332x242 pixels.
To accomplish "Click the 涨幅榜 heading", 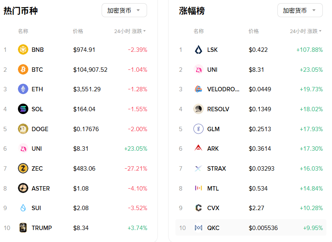I will click(x=192, y=11).
